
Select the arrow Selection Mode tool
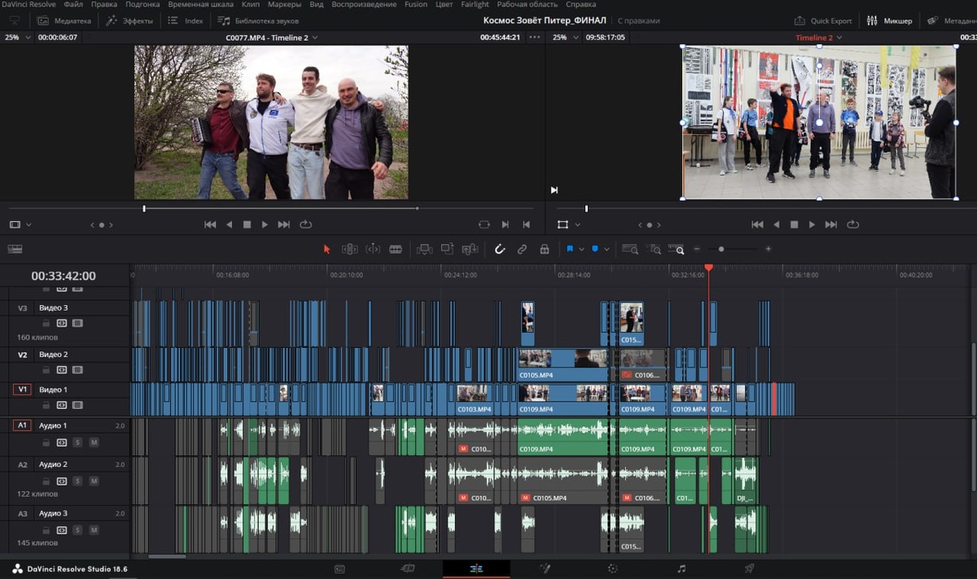pos(327,250)
